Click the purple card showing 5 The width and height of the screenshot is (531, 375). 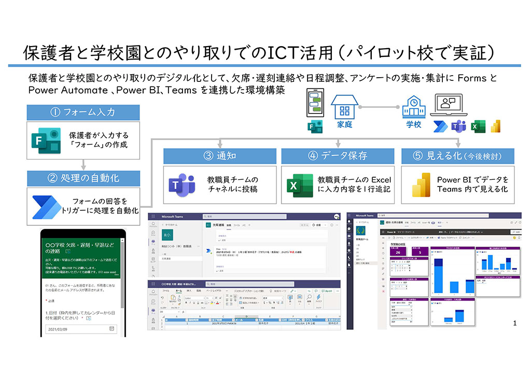pos(420,251)
